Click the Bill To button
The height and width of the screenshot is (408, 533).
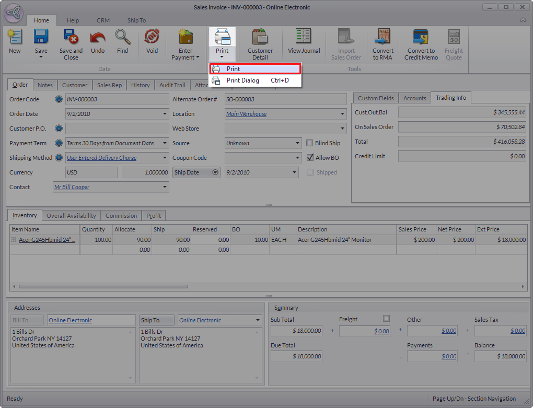[x=27, y=320]
